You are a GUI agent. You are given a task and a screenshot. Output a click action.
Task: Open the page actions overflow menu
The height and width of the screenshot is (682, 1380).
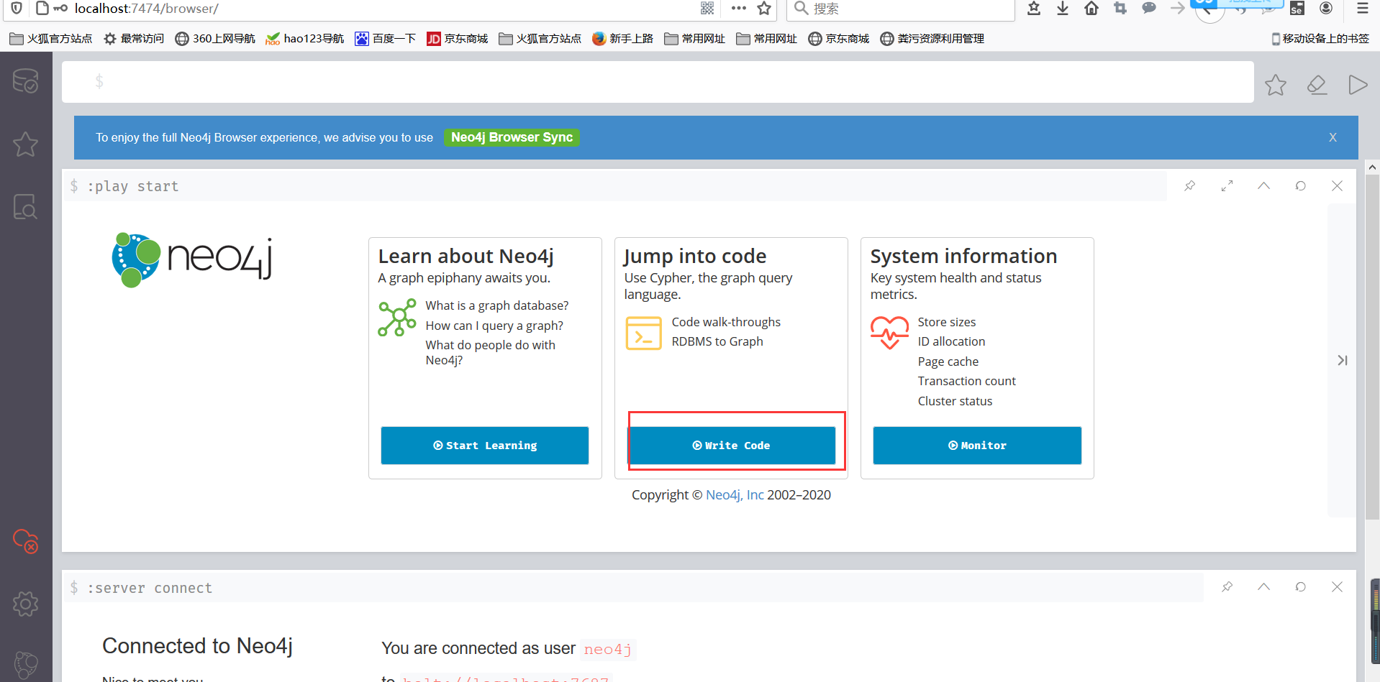coord(738,9)
